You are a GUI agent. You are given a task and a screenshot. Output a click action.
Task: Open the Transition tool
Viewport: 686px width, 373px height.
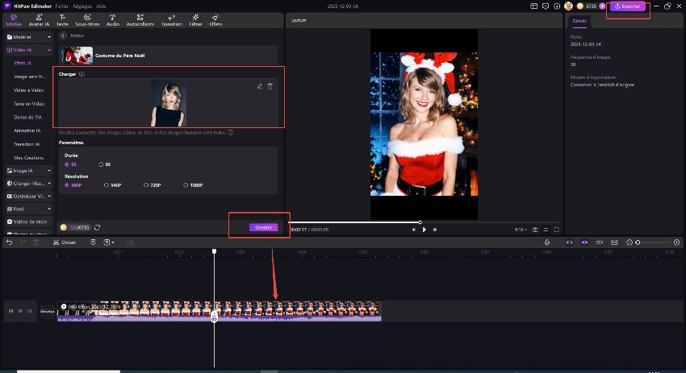(x=171, y=20)
